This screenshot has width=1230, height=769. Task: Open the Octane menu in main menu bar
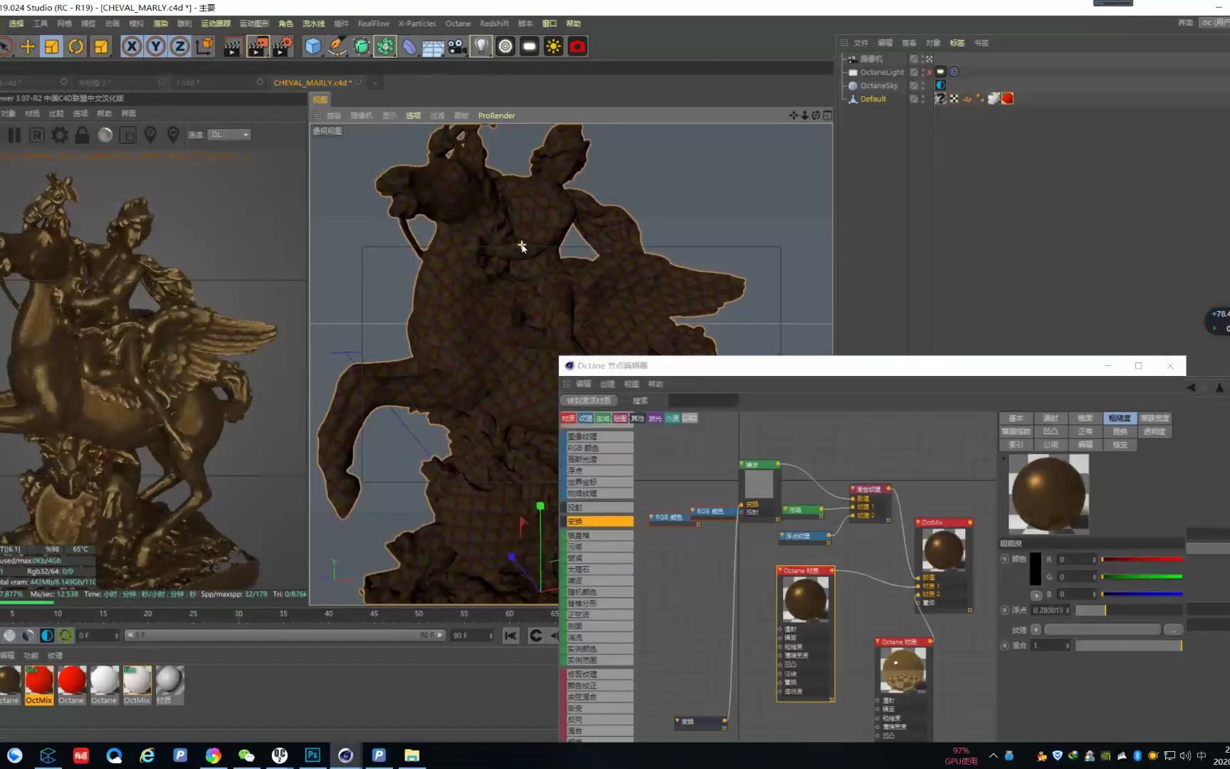point(458,23)
